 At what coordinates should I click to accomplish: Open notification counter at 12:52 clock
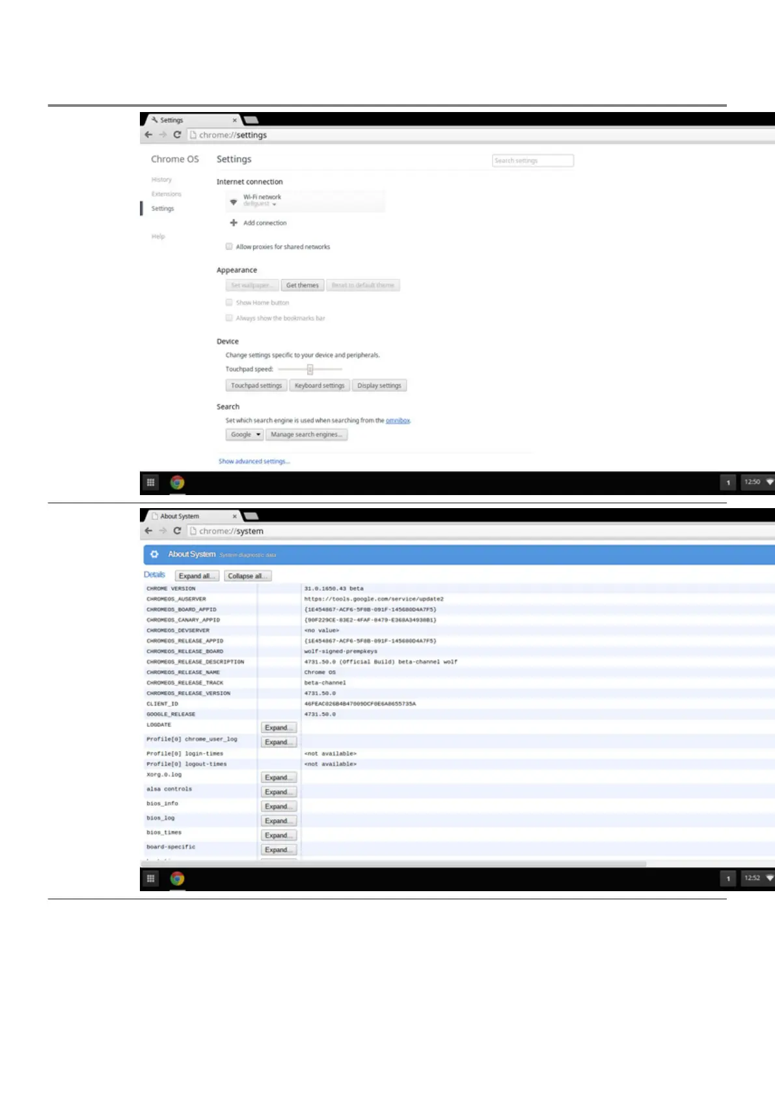point(728,879)
